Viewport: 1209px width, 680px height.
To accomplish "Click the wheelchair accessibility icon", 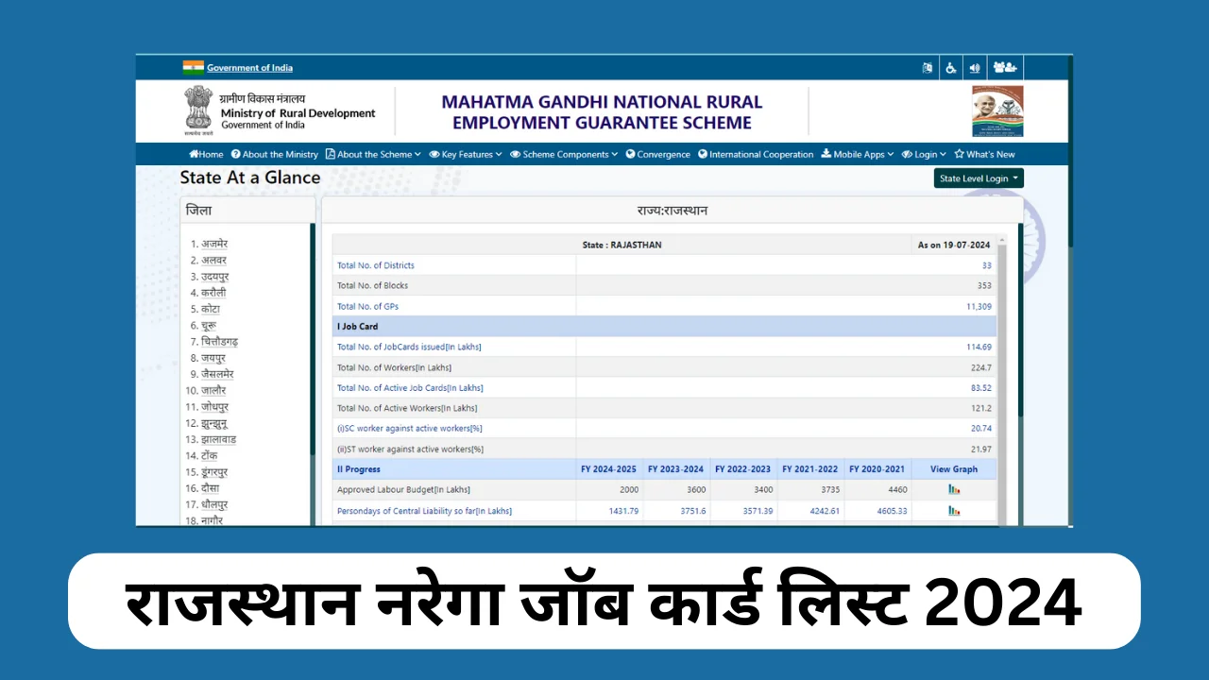I will click(x=951, y=68).
